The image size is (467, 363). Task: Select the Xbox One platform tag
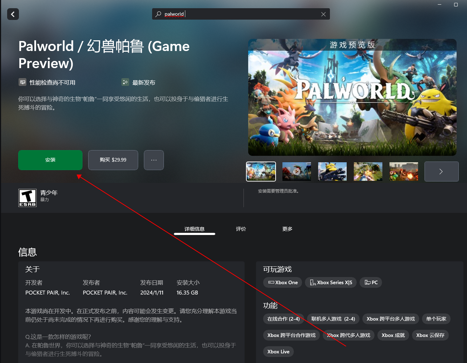pos(282,282)
